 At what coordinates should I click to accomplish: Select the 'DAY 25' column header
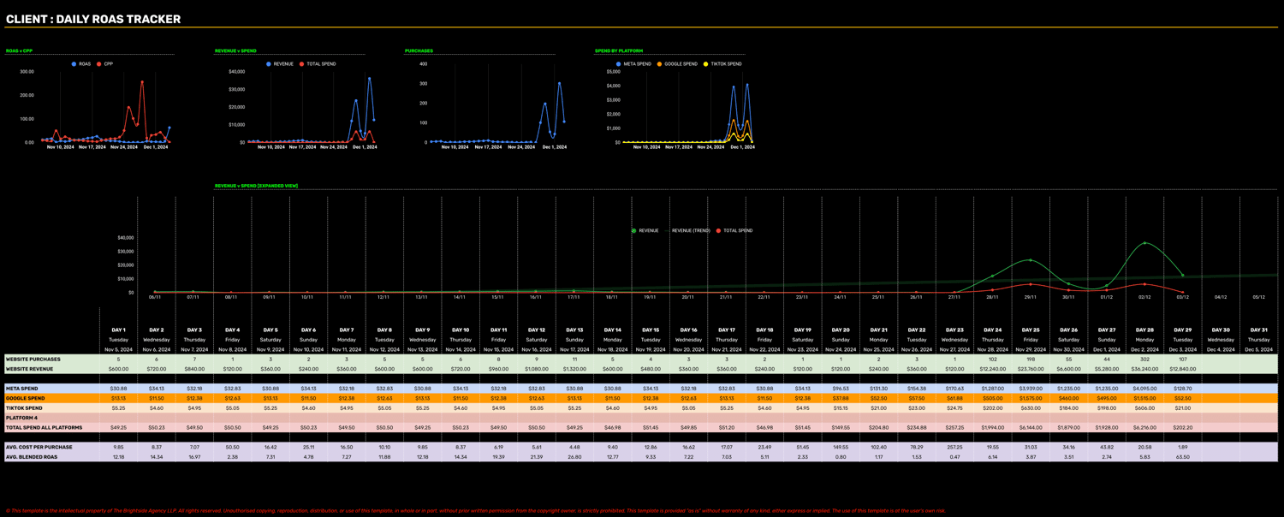tap(1031, 330)
